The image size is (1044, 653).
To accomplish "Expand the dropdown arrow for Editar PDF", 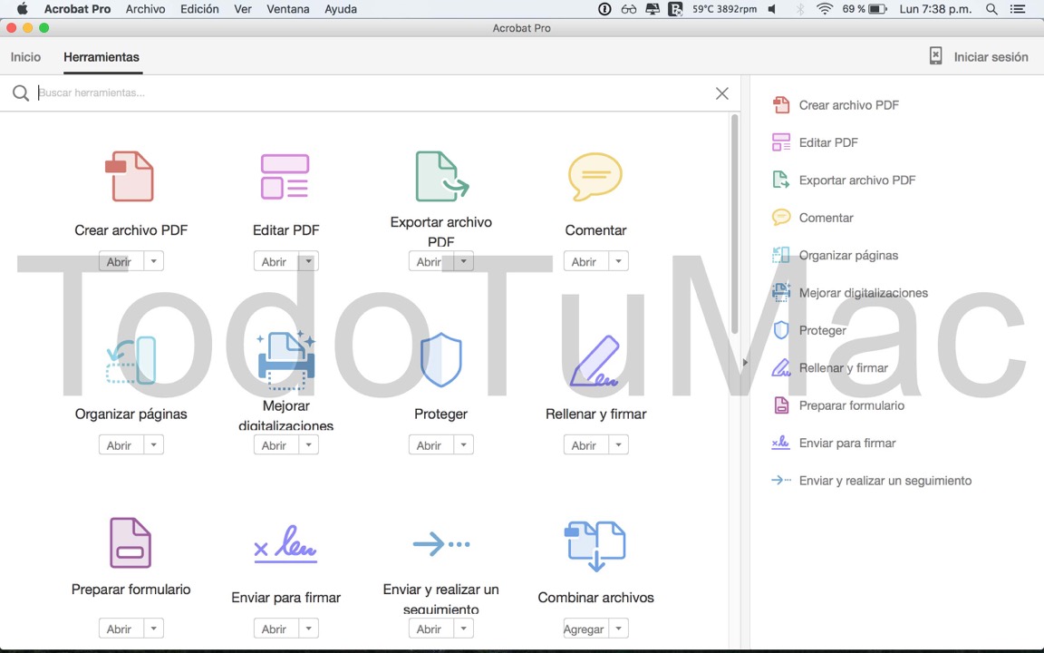I will 308,261.
